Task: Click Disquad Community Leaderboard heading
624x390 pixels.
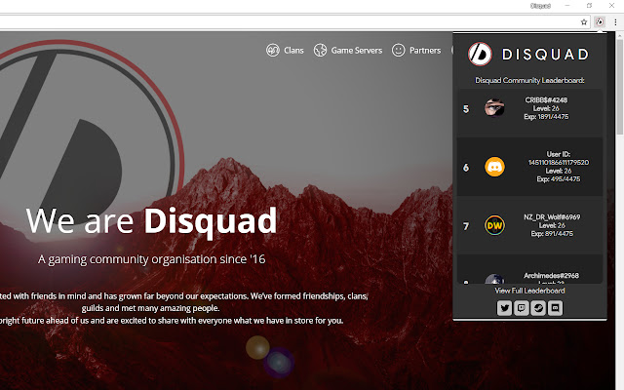Action: point(529,80)
